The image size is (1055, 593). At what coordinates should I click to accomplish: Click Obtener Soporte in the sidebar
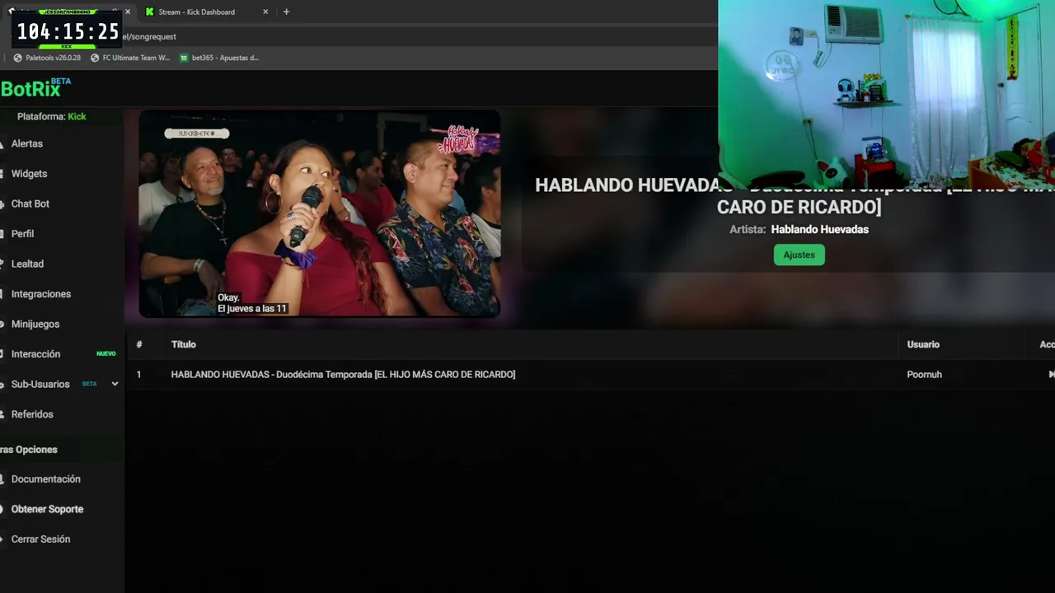pos(47,509)
